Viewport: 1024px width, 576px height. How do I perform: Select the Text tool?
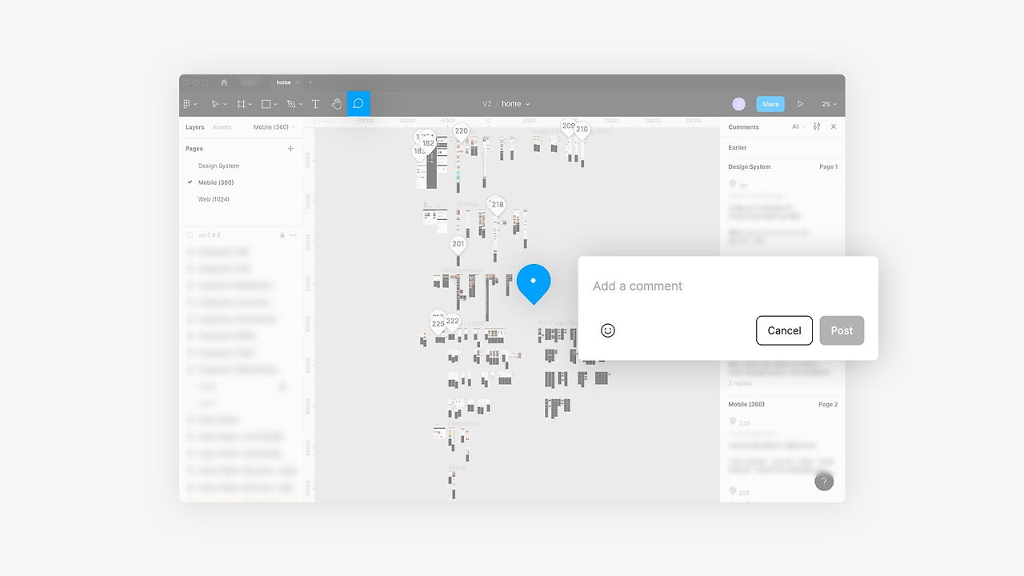(315, 104)
